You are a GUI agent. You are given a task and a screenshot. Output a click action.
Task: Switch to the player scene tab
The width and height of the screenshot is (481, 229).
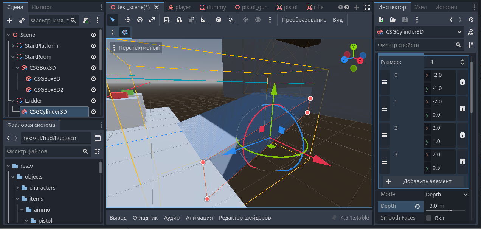pos(180,7)
